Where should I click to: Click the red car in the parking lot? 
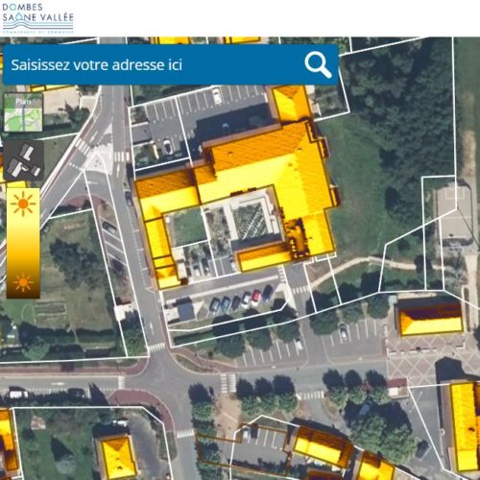point(256,298)
